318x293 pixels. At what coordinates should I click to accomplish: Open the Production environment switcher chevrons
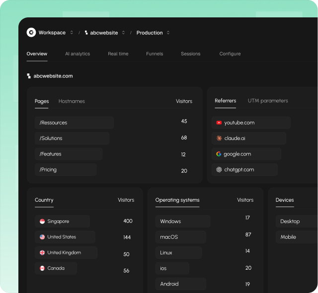tap(168, 33)
